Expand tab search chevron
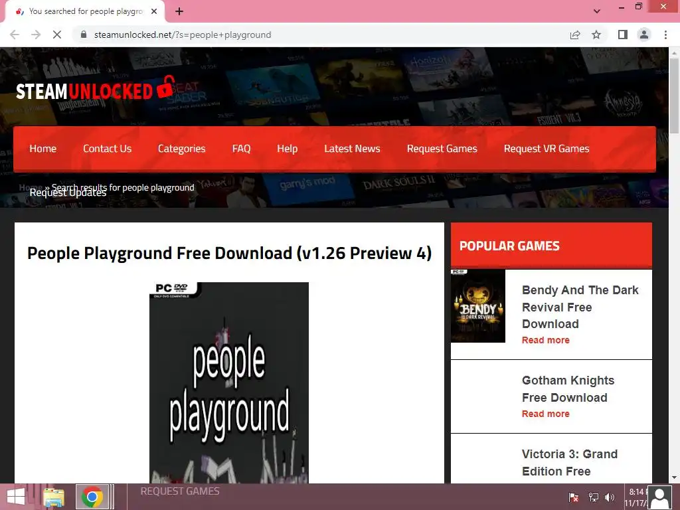Viewport: 680px width, 510px height. 597,11
